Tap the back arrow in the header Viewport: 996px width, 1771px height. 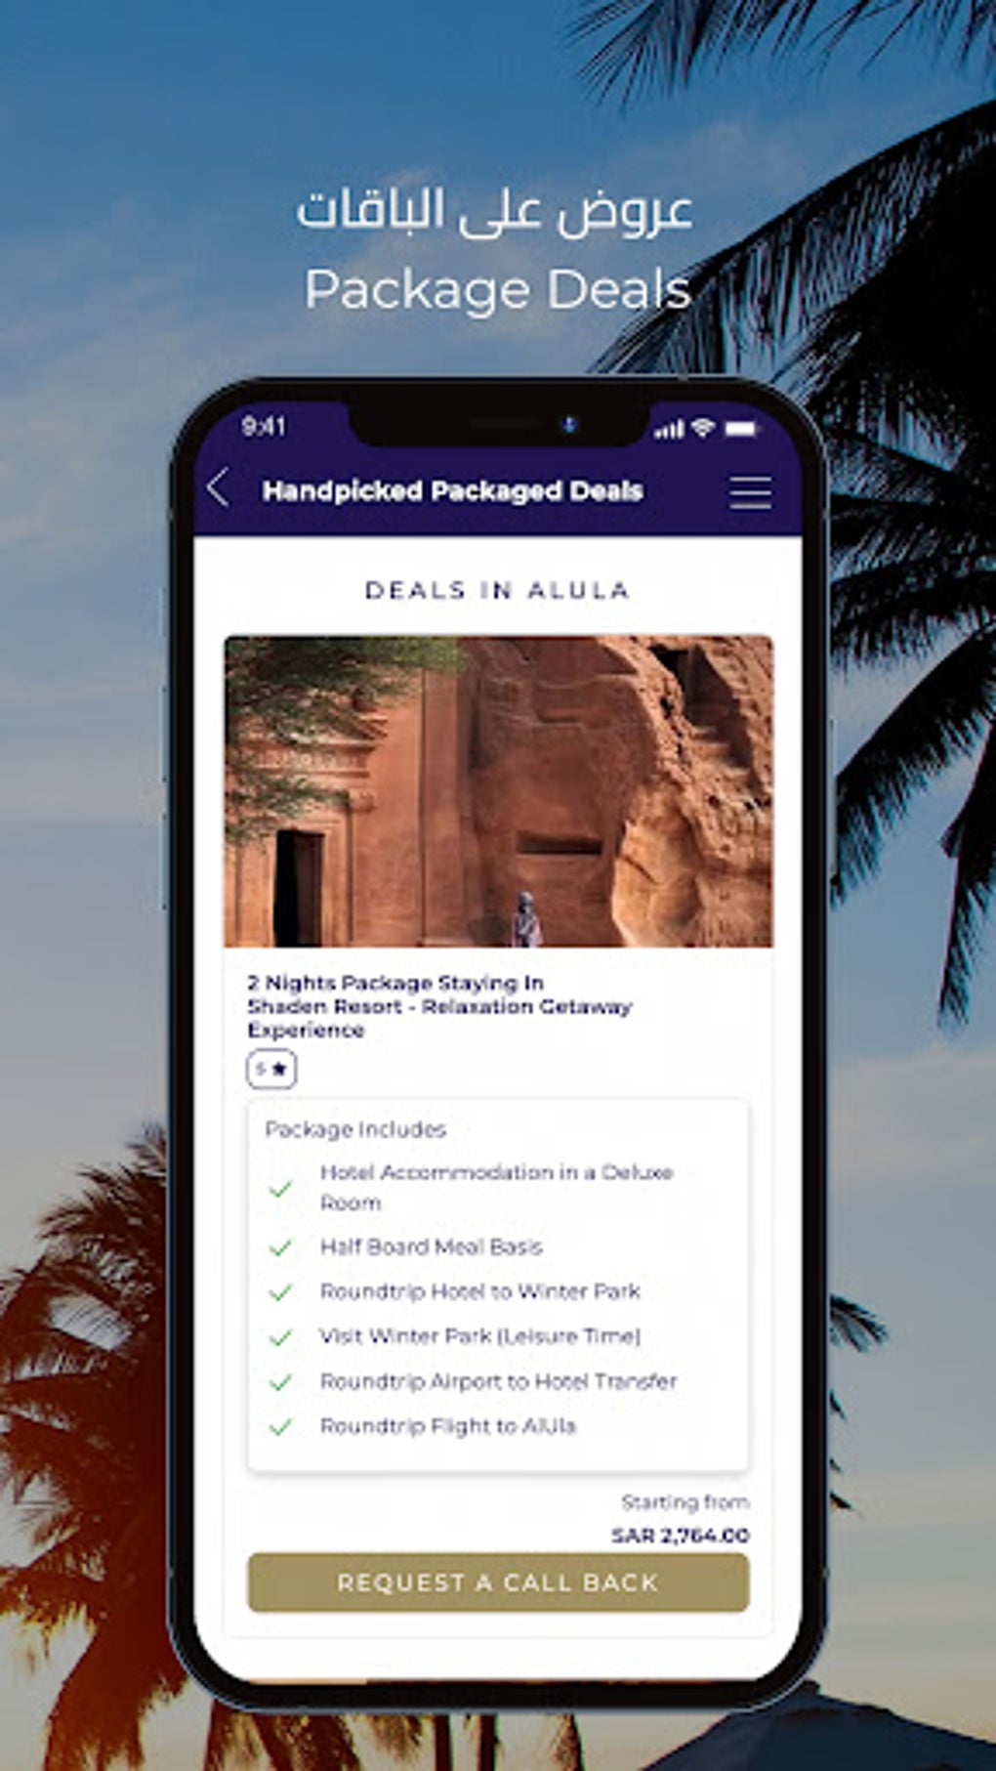(x=219, y=487)
